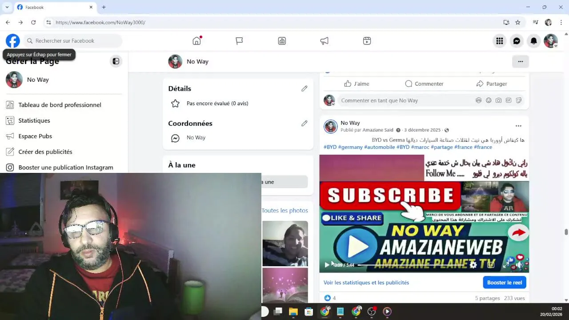Click the Commenter button
This screenshot has height=320, width=569.
424,84
